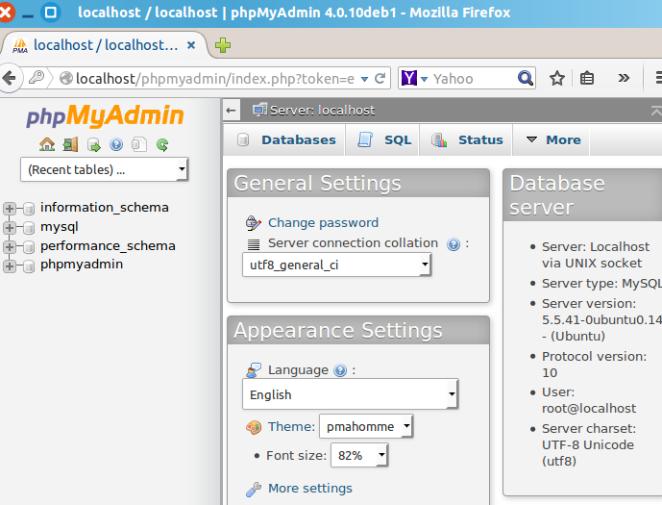Image resolution: width=662 pixels, height=505 pixels.
Task: Show bookmarks list icon in toolbar
Action: tap(587, 78)
